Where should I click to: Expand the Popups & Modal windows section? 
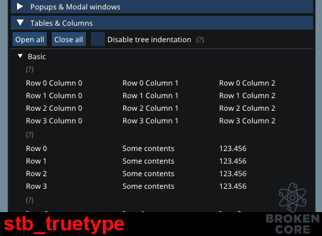162,7
